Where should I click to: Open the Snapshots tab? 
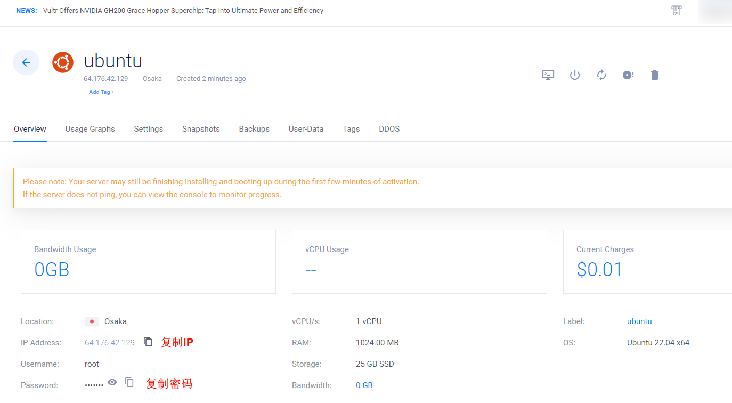(201, 129)
